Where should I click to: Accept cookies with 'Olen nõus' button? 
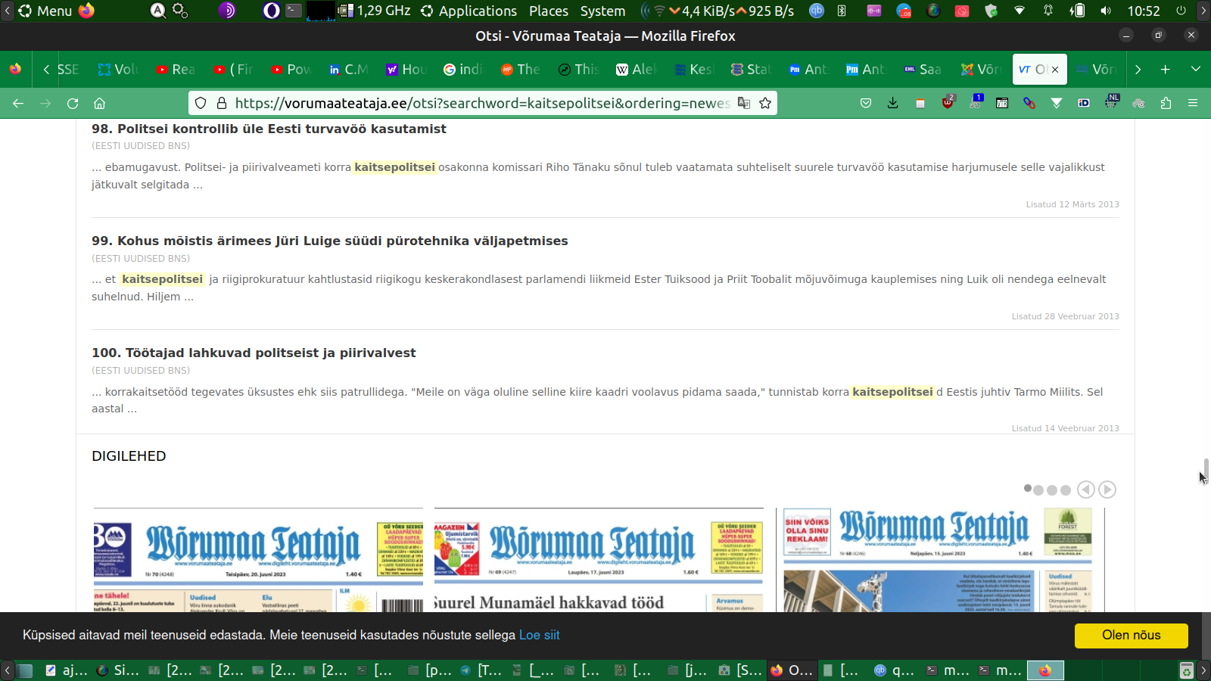tap(1131, 636)
